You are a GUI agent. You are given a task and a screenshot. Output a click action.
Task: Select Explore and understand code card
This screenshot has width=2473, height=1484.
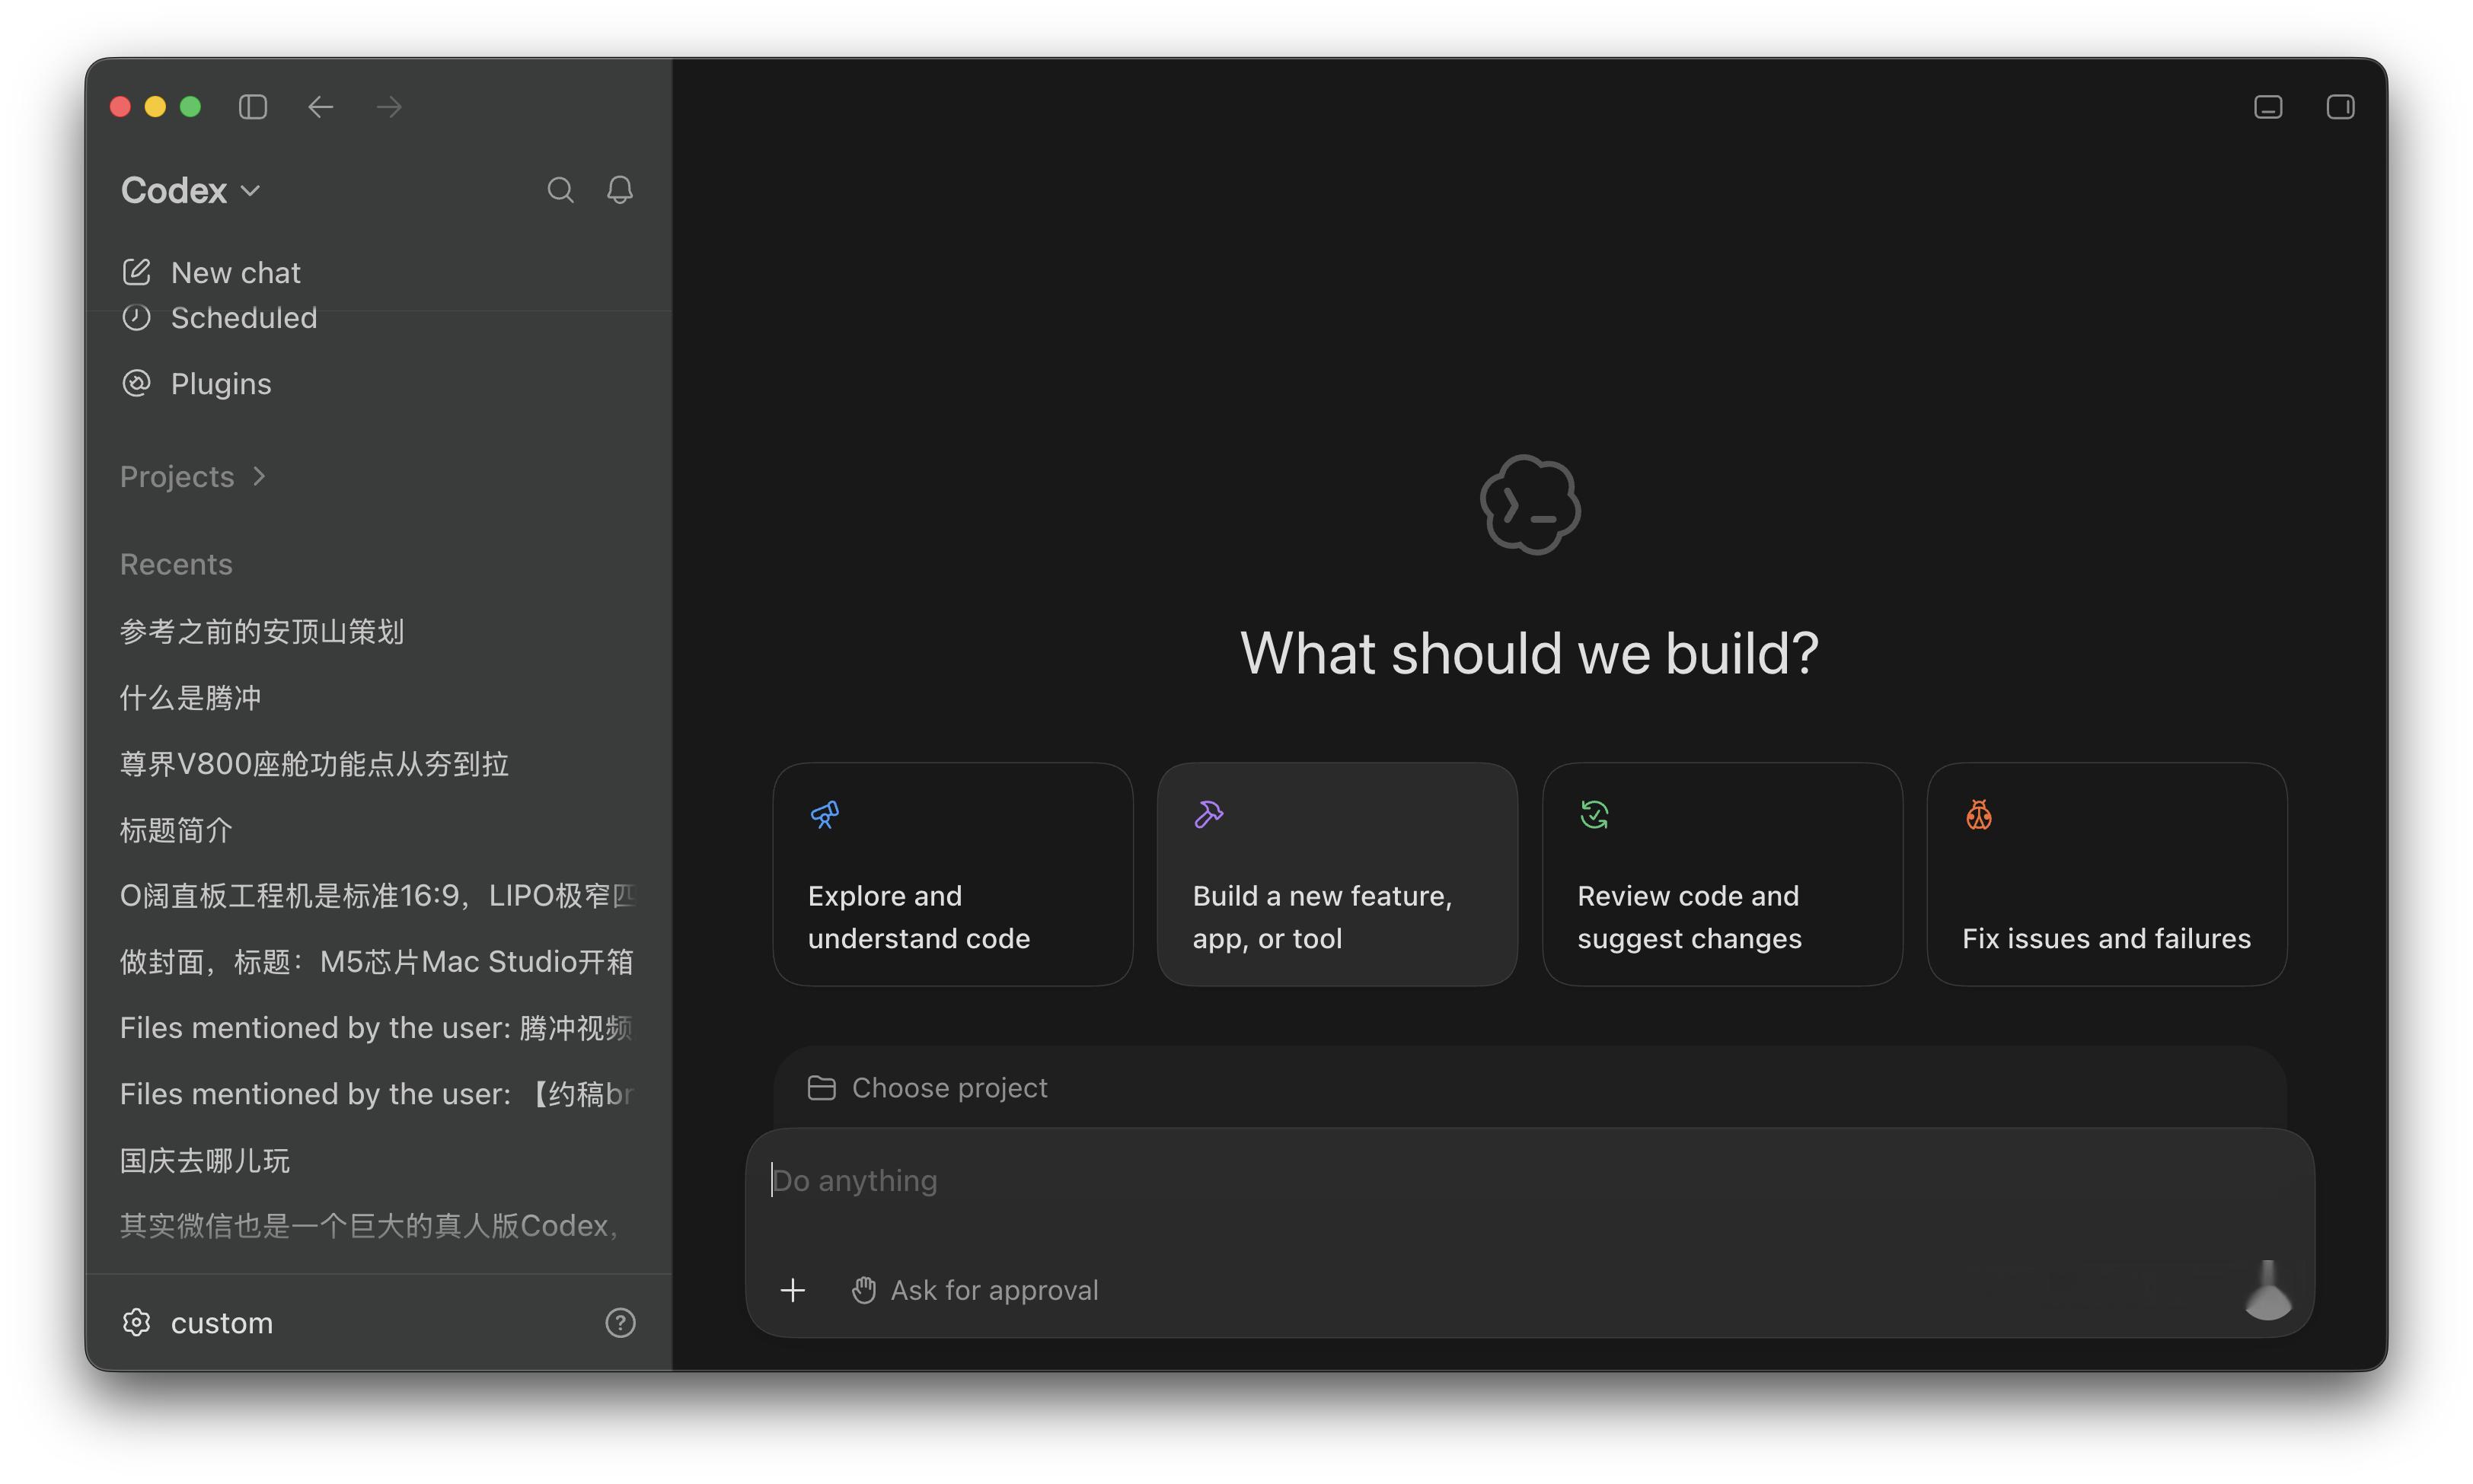pyautogui.click(x=953, y=874)
